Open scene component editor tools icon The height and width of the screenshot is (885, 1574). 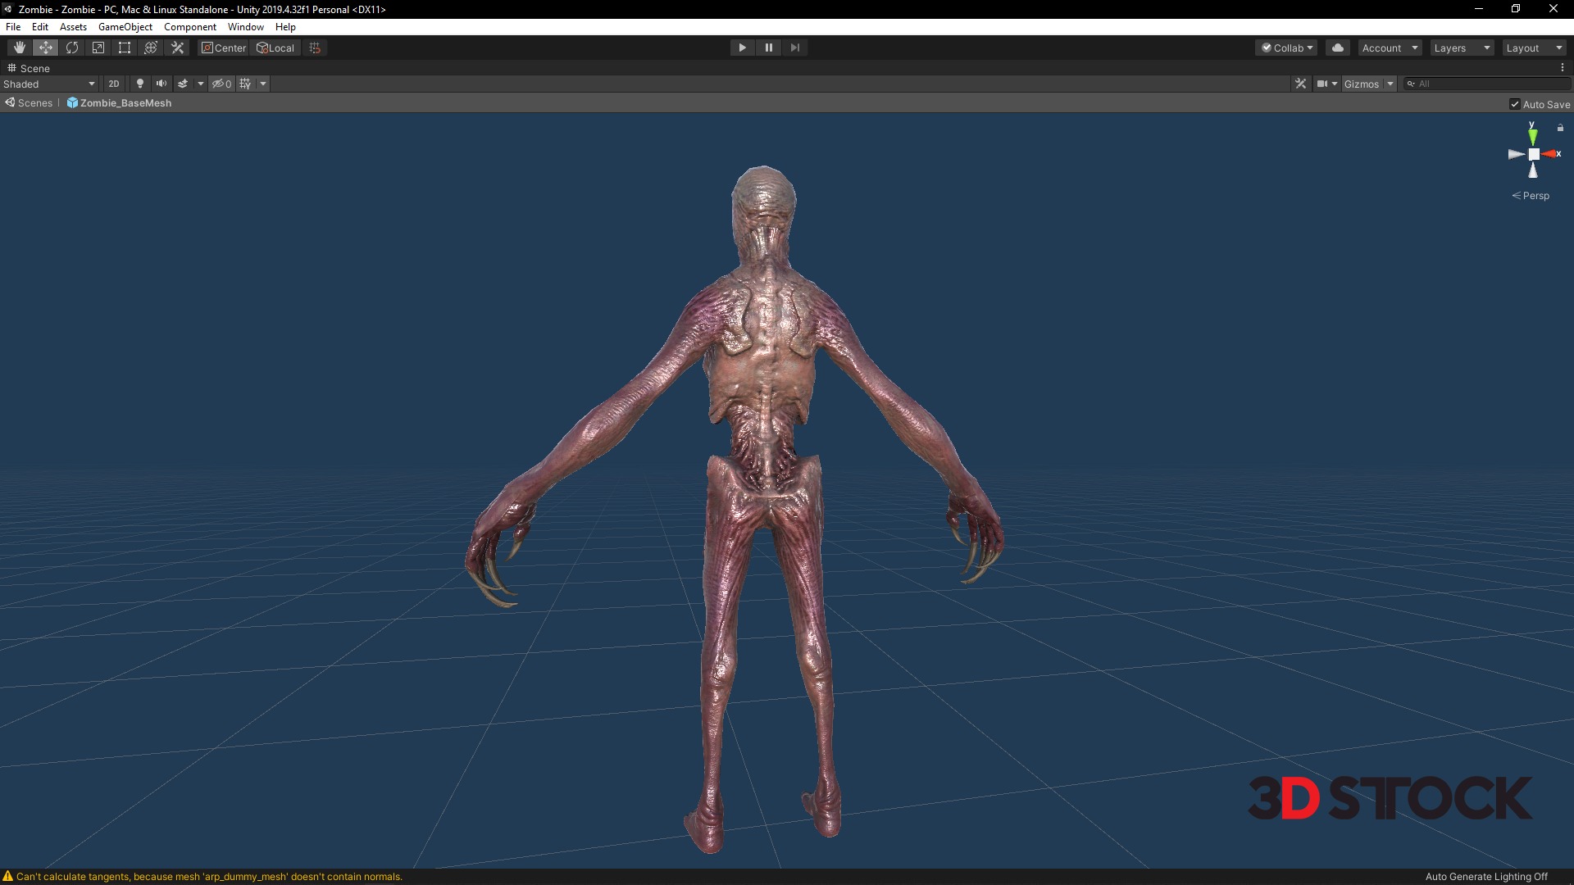coord(1300,84)
